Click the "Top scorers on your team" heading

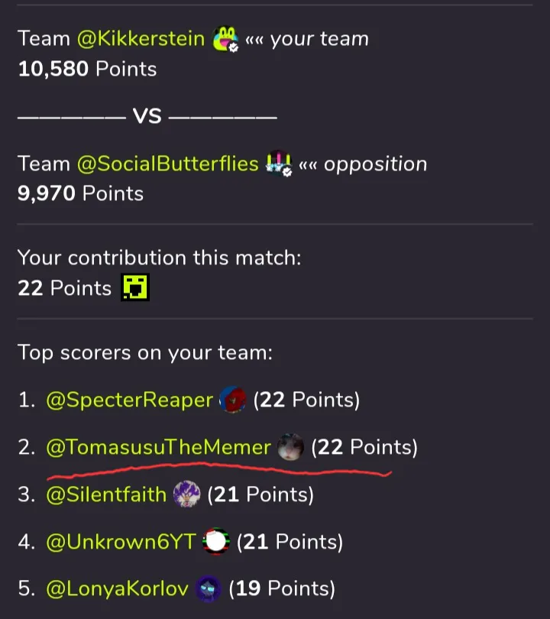click(x=145, y=353)
